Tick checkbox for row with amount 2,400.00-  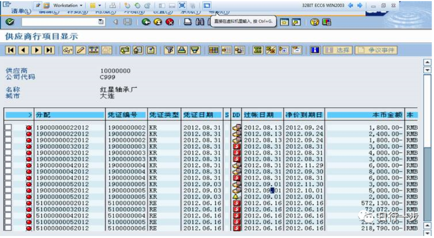pyautogui.click(x=8, y=133)
